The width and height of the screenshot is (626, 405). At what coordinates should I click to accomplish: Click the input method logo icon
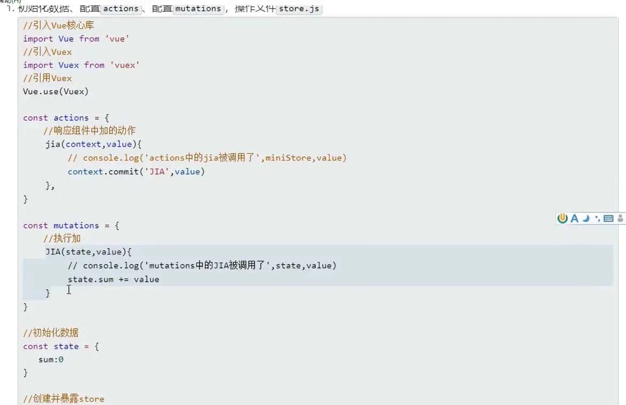tap(562, 218)
